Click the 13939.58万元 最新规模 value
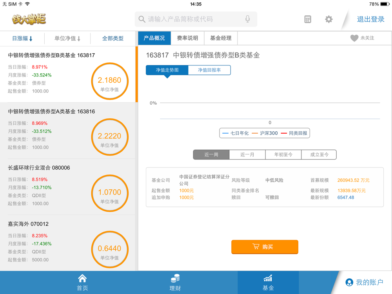 tap(352, 191)
